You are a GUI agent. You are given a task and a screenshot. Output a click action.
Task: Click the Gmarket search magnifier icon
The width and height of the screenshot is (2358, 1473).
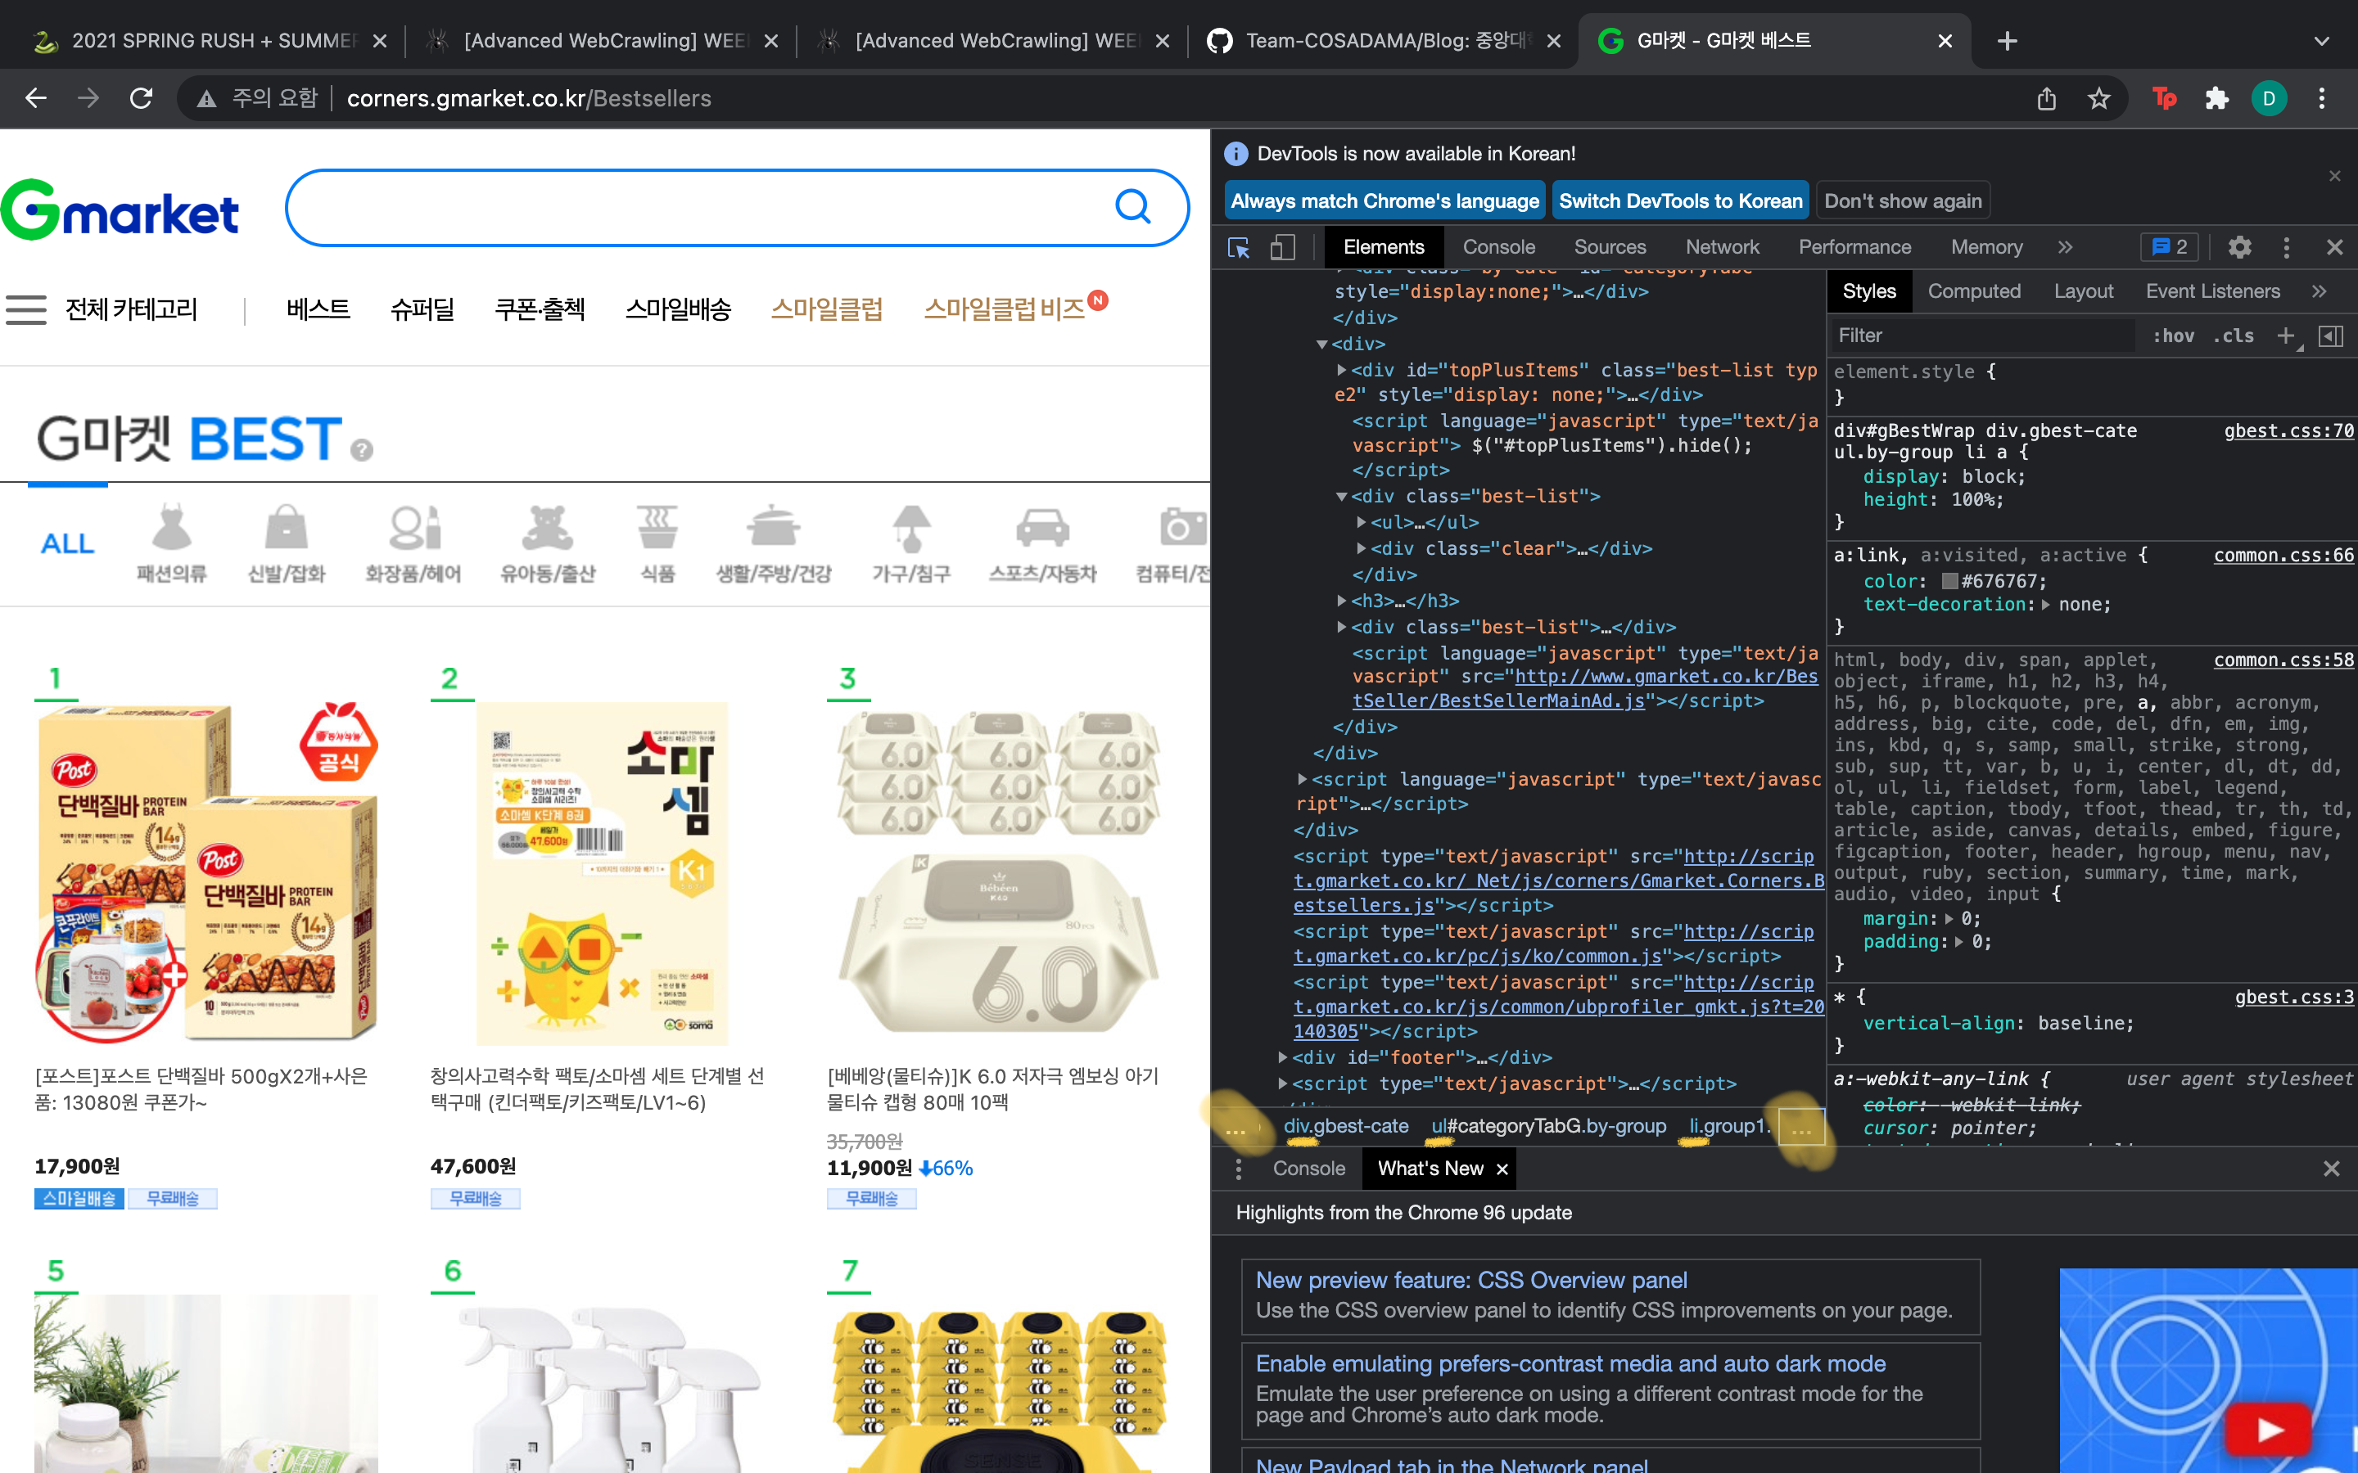[x=1132, y=206]
